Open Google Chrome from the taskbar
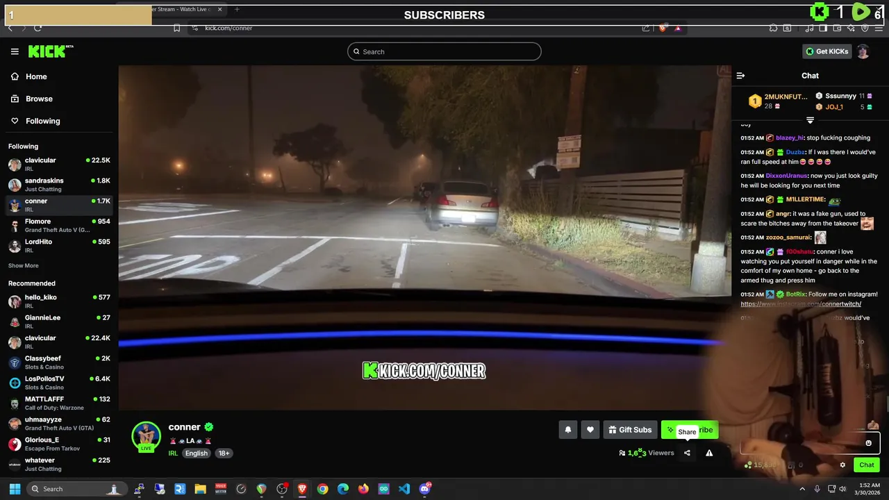Viewport: 889px width, 500px height. point(323,489)
